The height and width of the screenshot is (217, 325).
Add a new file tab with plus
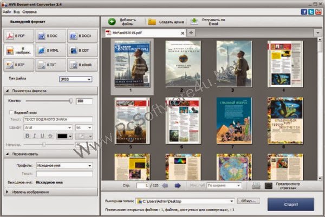click(191, 33)
